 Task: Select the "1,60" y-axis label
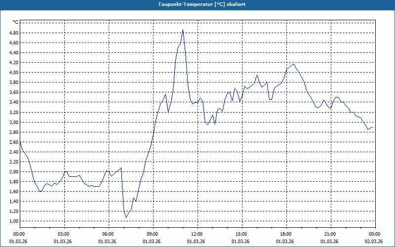pyautogui.click(x=14, y=192)
